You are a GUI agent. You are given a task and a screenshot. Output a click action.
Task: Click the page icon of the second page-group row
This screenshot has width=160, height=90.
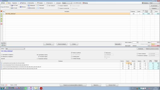pos(1,65)
